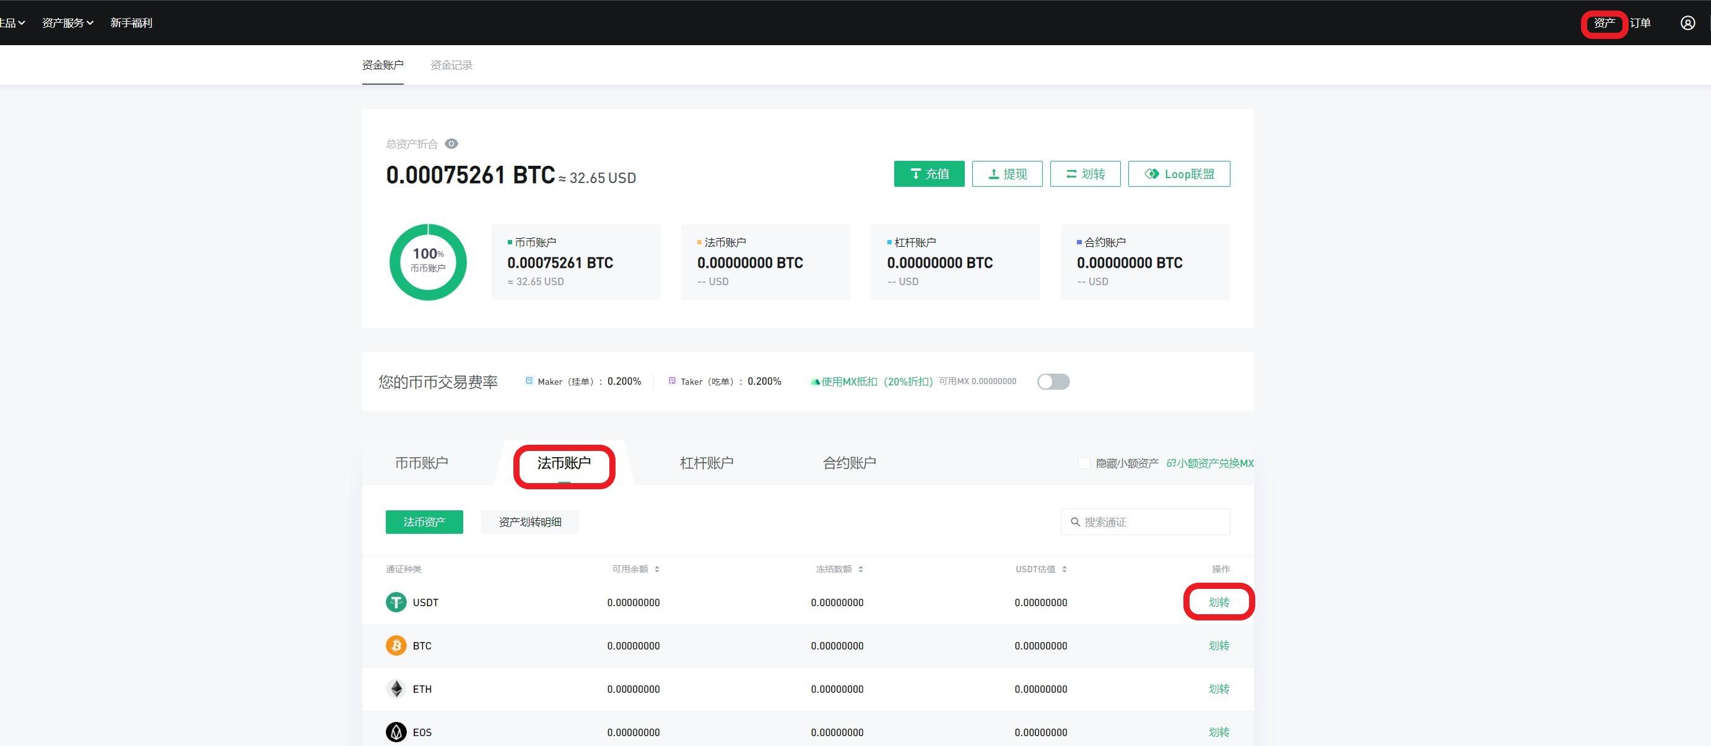1711x746 pixels.
Task: Click the USDT coin icon
Action: 396,602
